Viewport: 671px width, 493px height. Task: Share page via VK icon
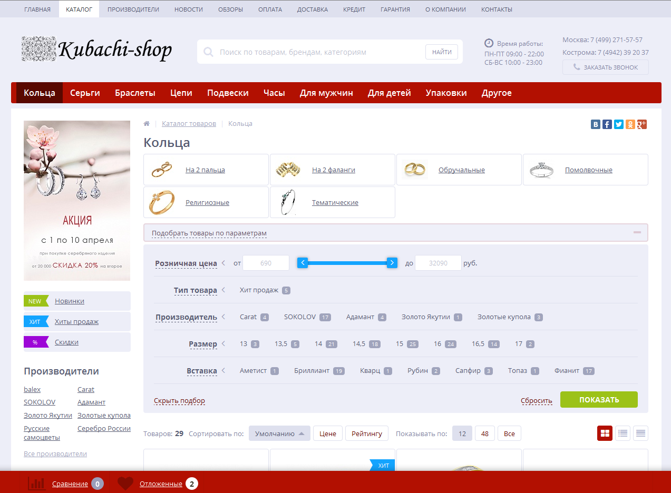click(596, 124)
